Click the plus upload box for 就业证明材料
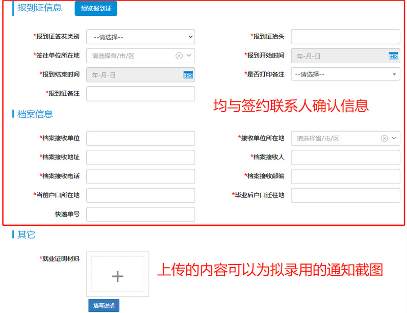 (117, 276)
